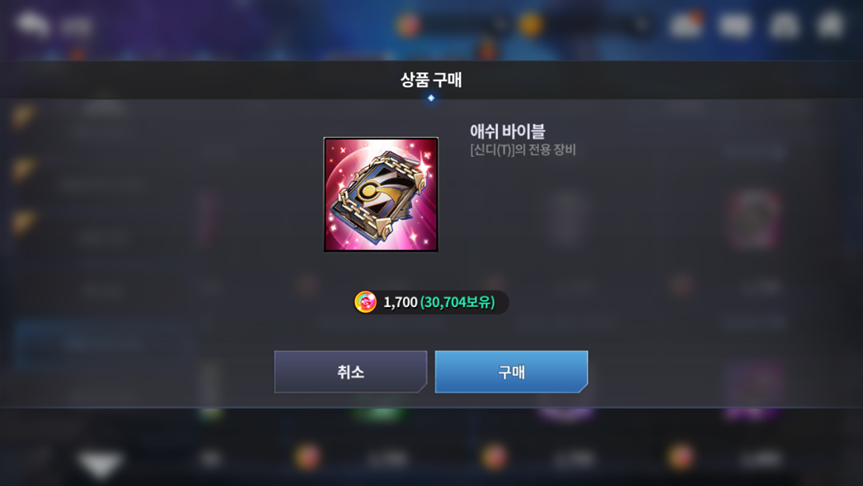This screenshot has height=486, width=863.
Task: Click the blurred red currency icon in top bar
Action: [x=409, y=25]
